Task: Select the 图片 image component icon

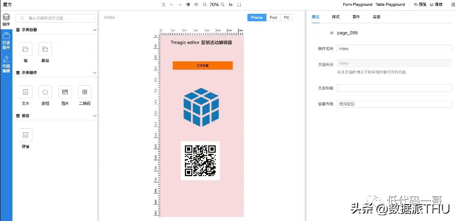Action: 65,92
